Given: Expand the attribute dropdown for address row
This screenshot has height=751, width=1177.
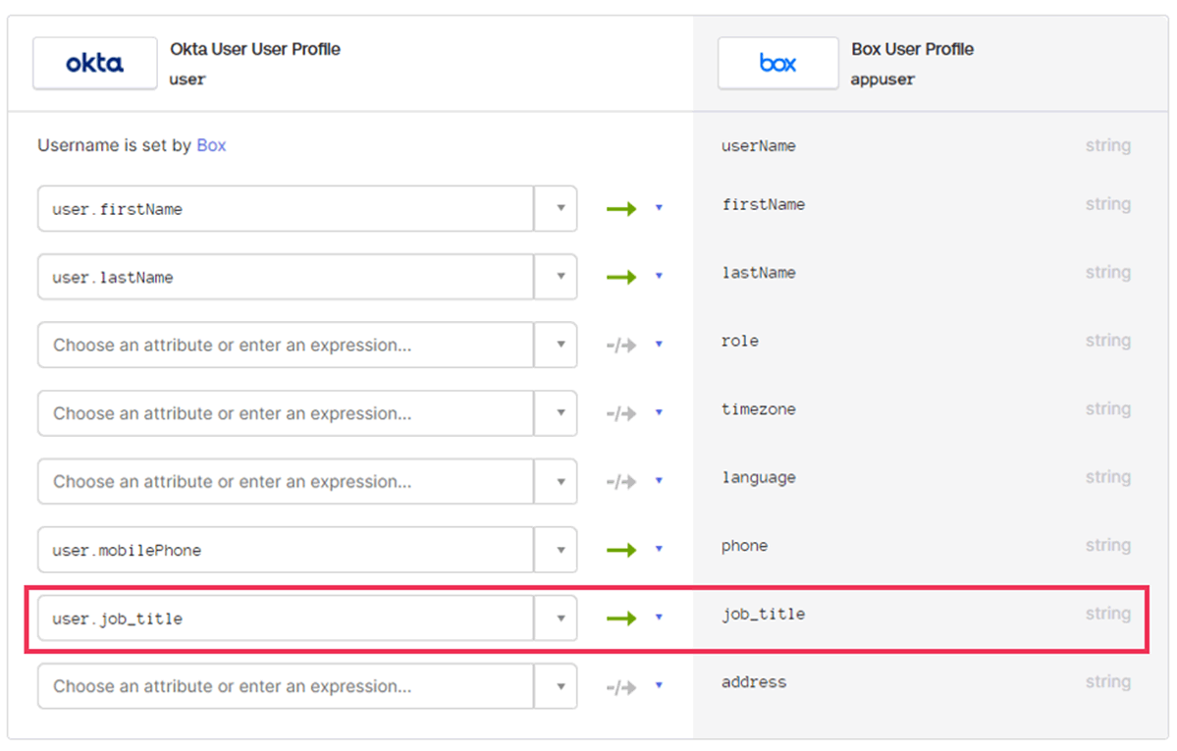Looking at the screenshot, I should click(556, 685).
